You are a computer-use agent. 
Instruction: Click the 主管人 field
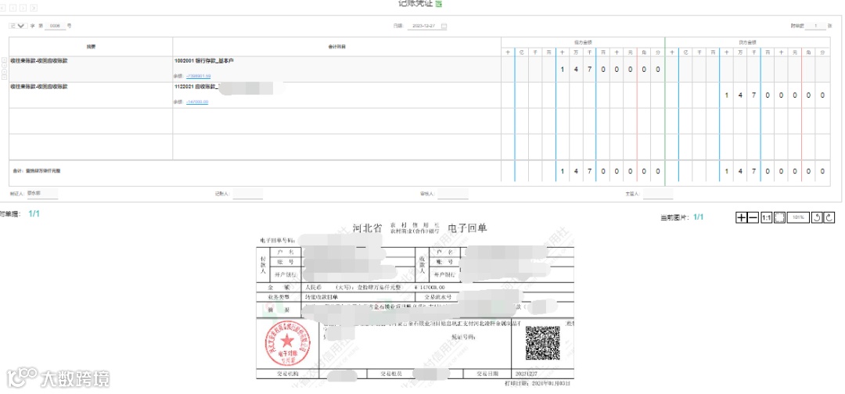pos(658,194)
